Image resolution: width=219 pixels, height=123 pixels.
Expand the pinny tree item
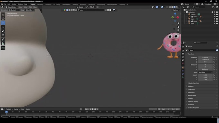187,21
